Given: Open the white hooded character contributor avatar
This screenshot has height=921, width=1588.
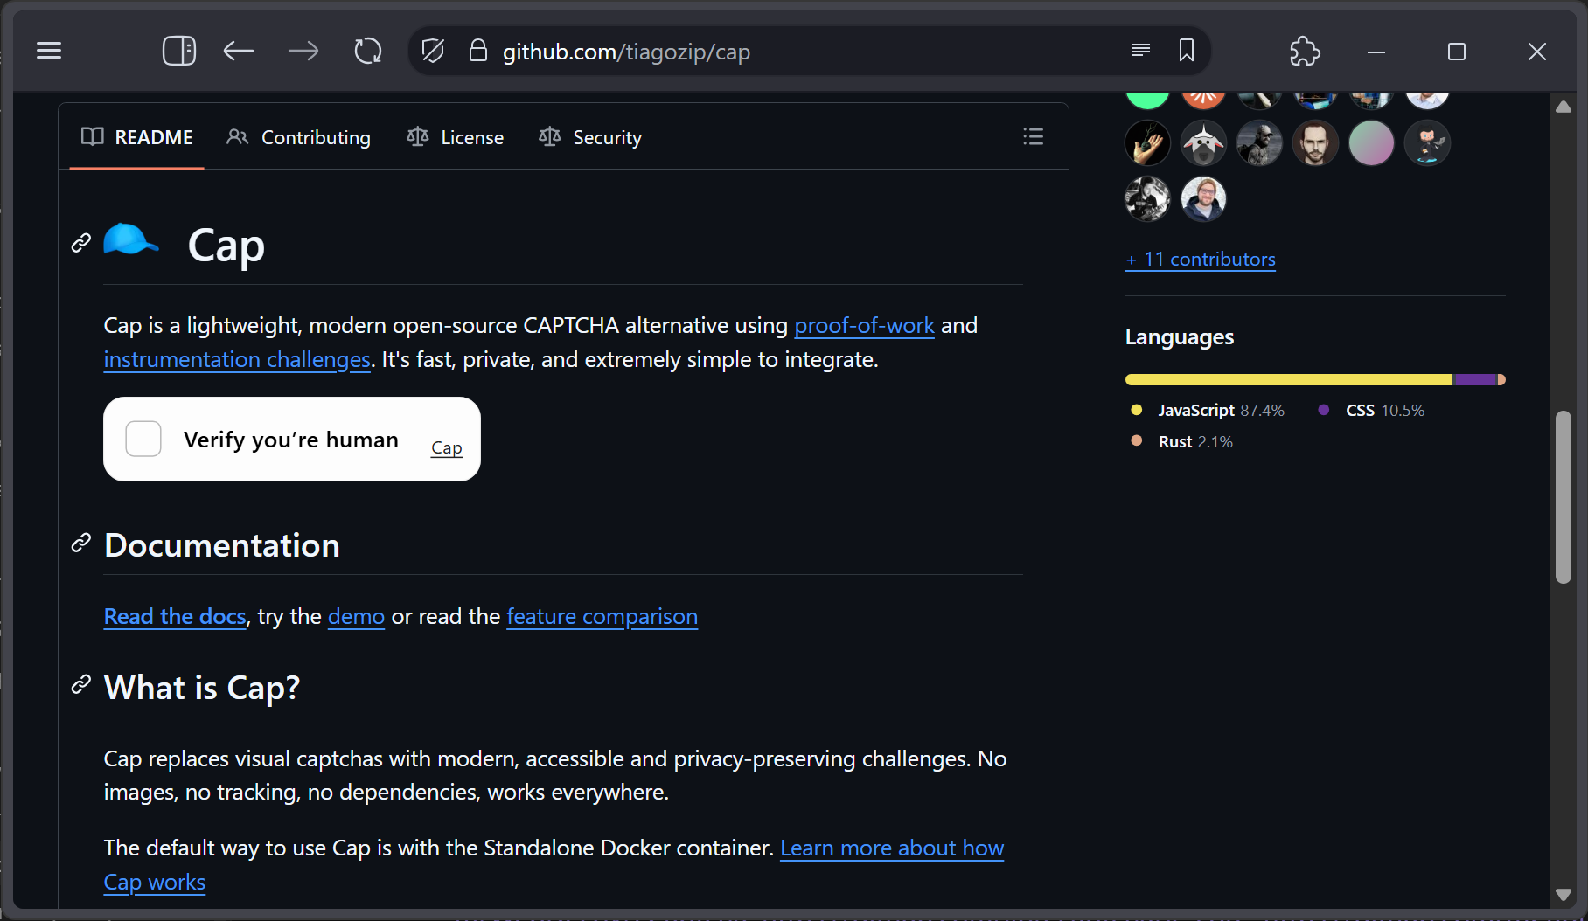Looking at the screenshot, I should point(1203,143).
